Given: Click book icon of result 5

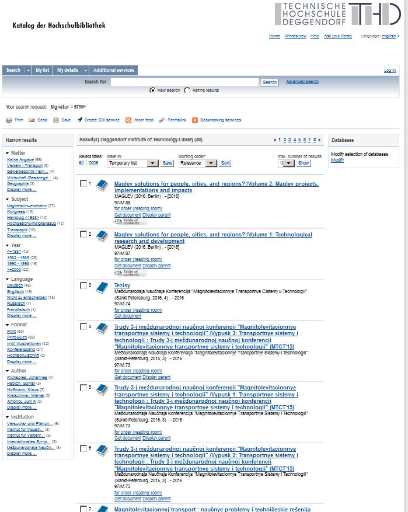Looking at the screenshot, I should (102, 389).
